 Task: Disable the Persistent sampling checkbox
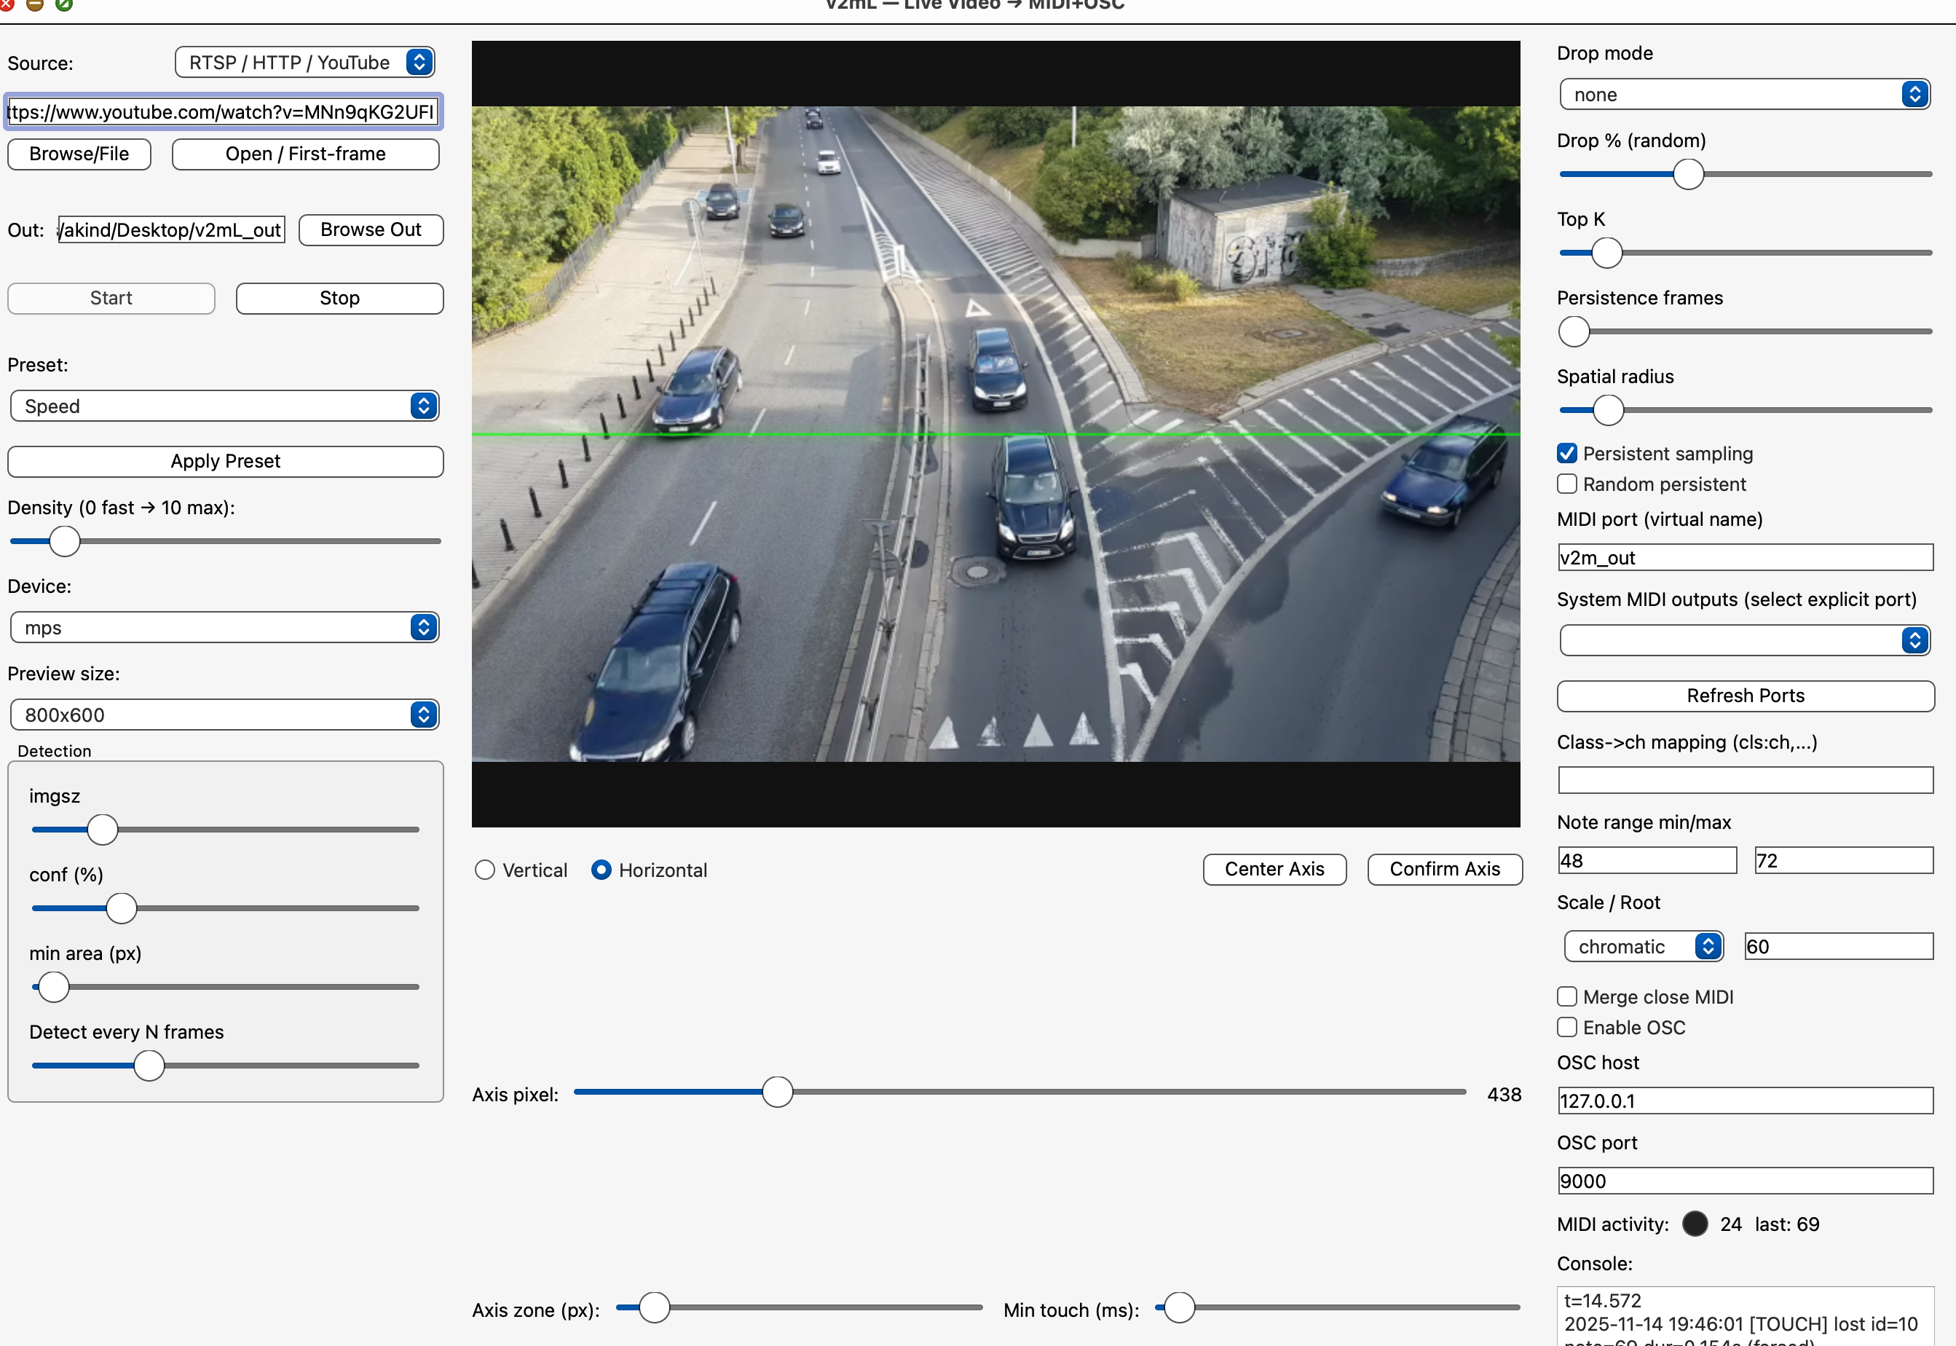[1566, 453]
